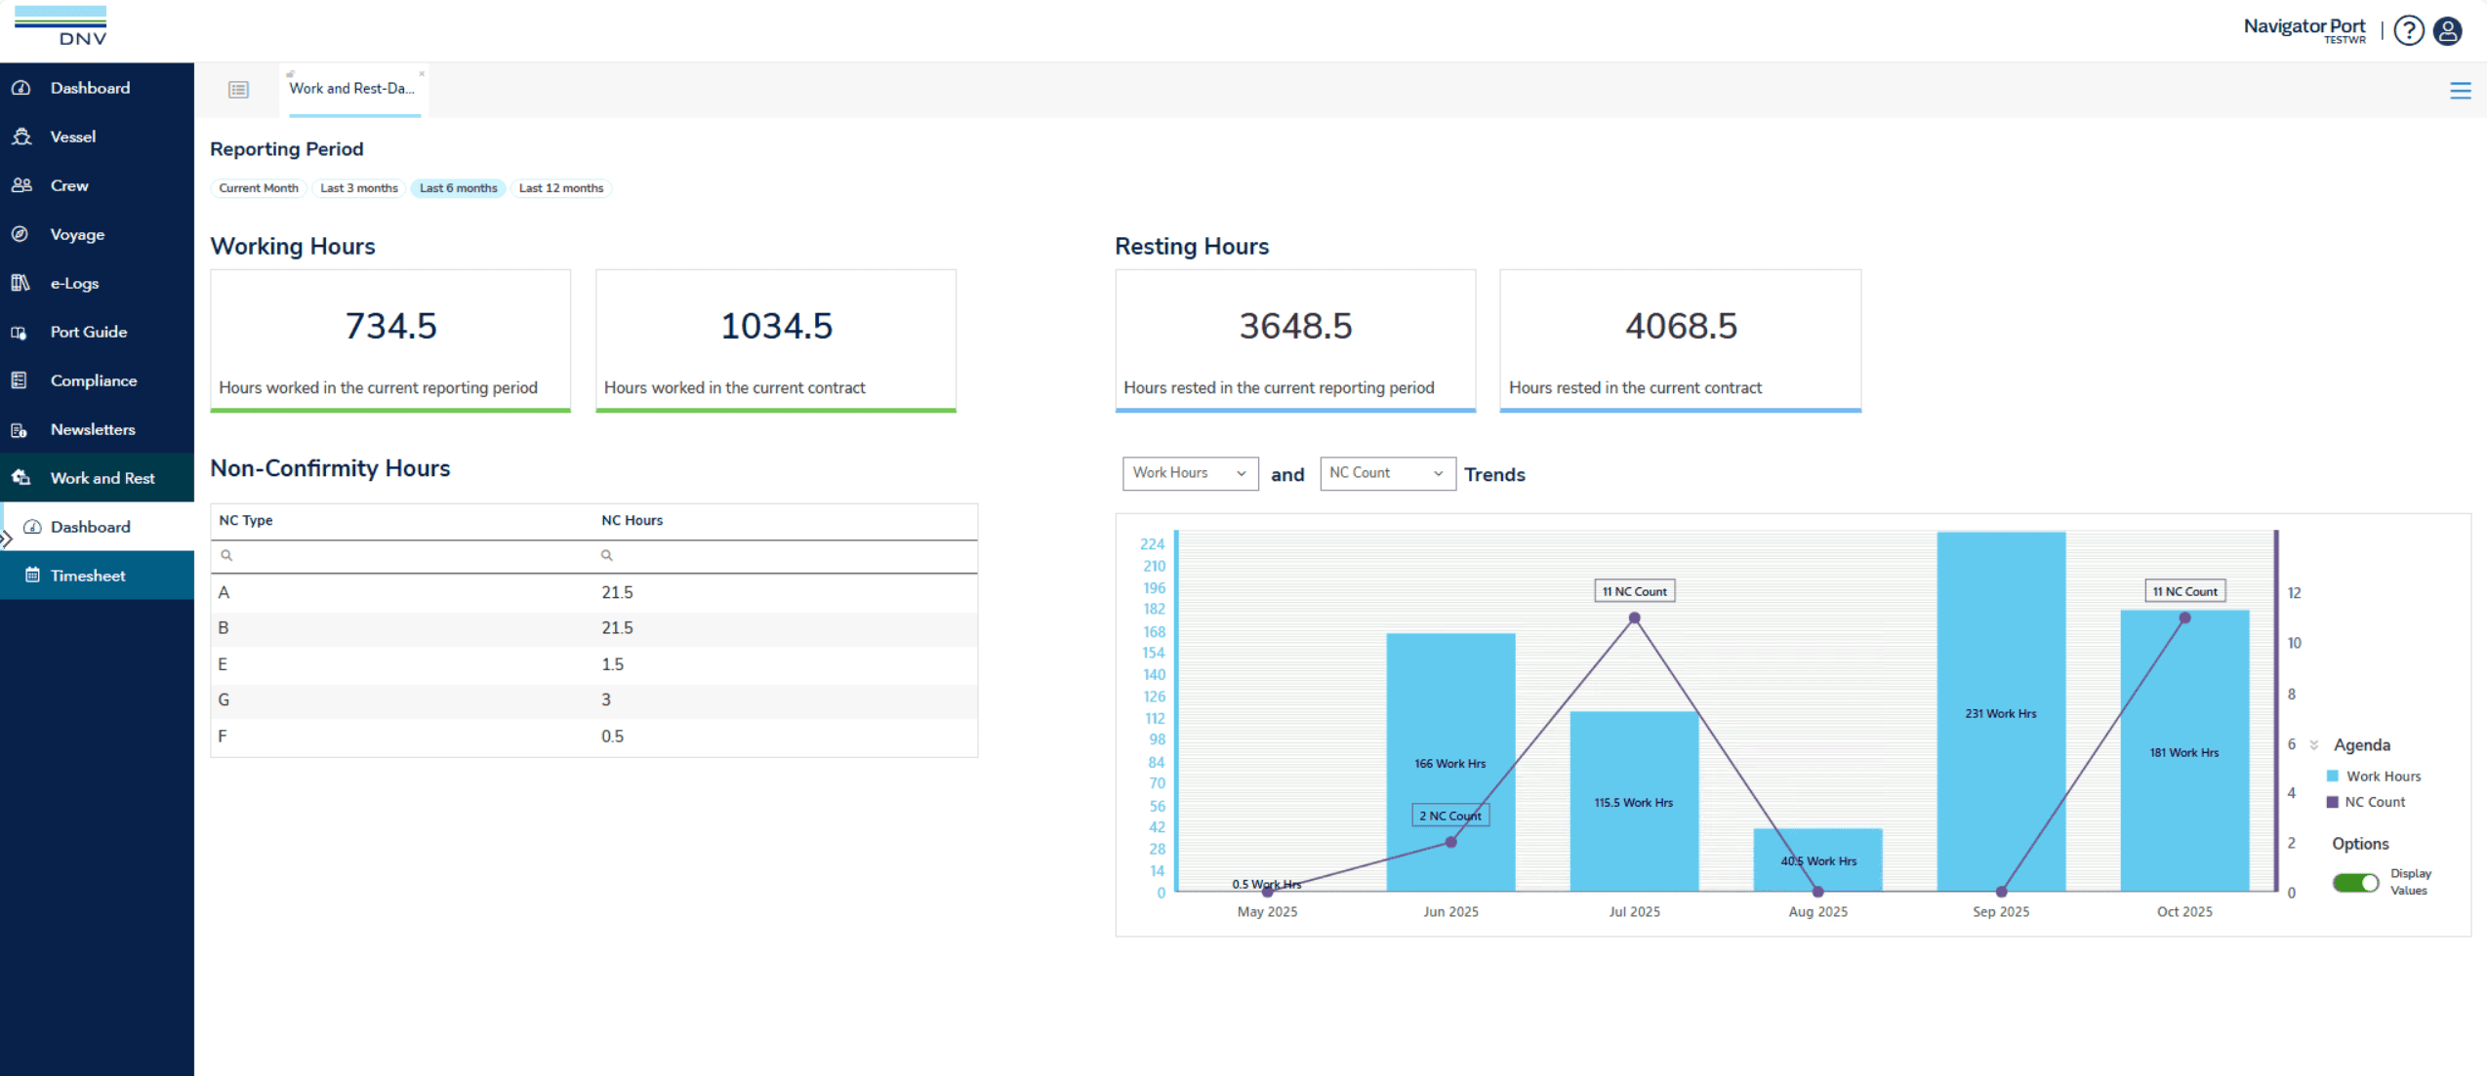Toggle the Display Values switch off

pyautogui.click(x=2355, y=882)
